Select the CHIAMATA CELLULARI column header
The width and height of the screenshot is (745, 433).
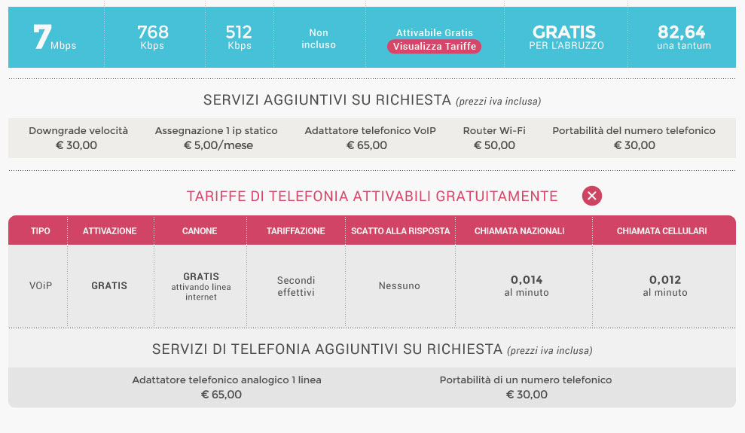(x=662, y=230)
